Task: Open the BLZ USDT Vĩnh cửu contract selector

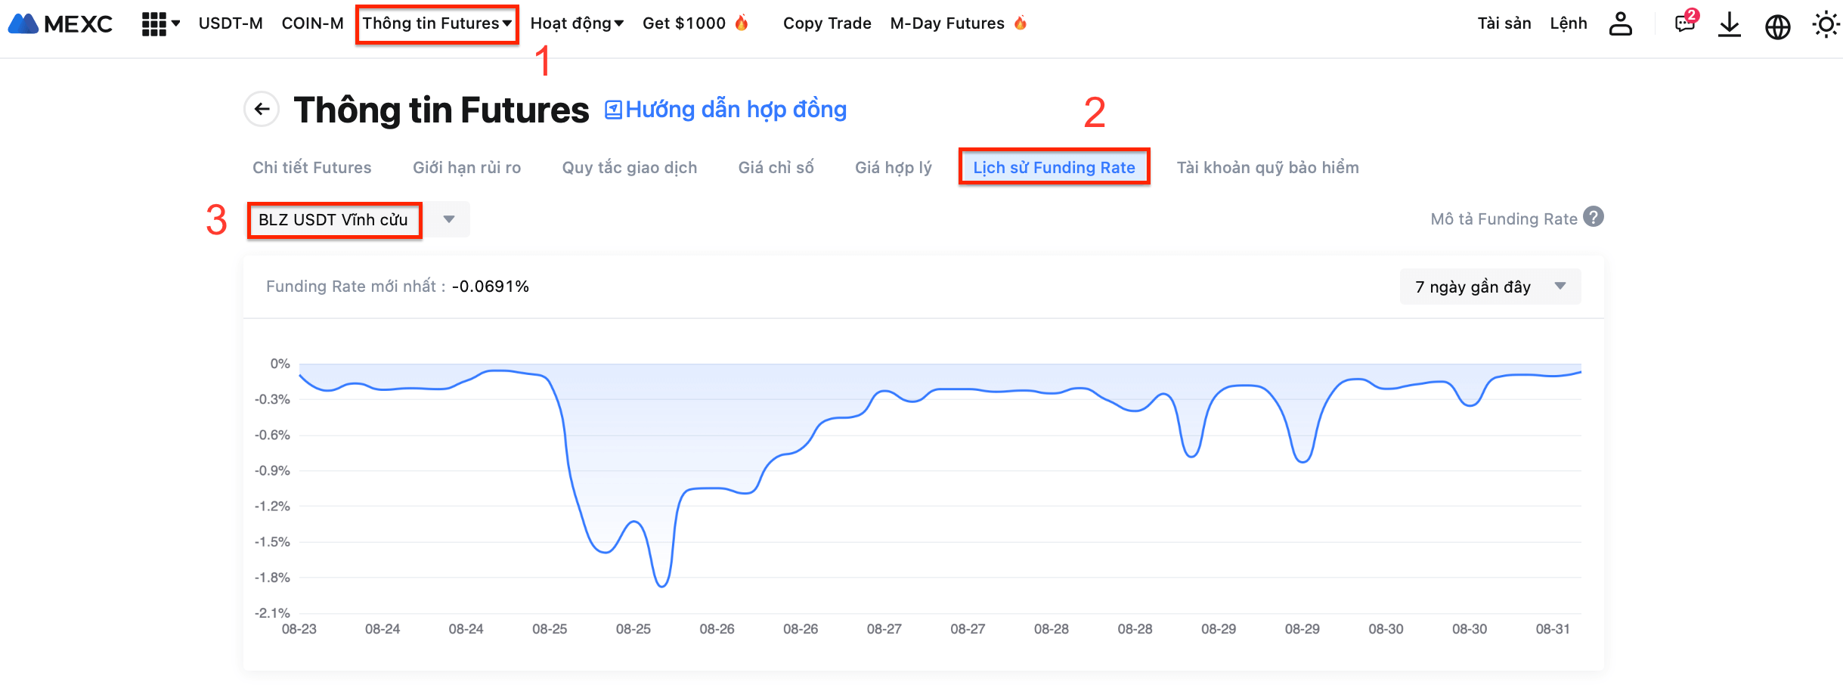Action: tap(358, 219)
